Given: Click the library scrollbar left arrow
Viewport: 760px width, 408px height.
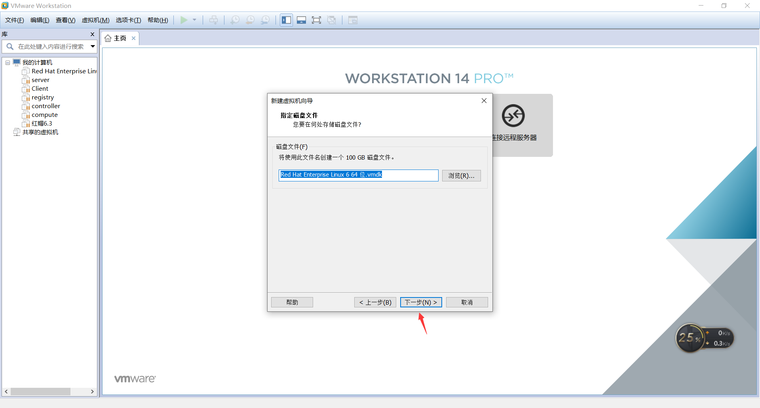Looking at the screenshot, I should tap(6, 391).
